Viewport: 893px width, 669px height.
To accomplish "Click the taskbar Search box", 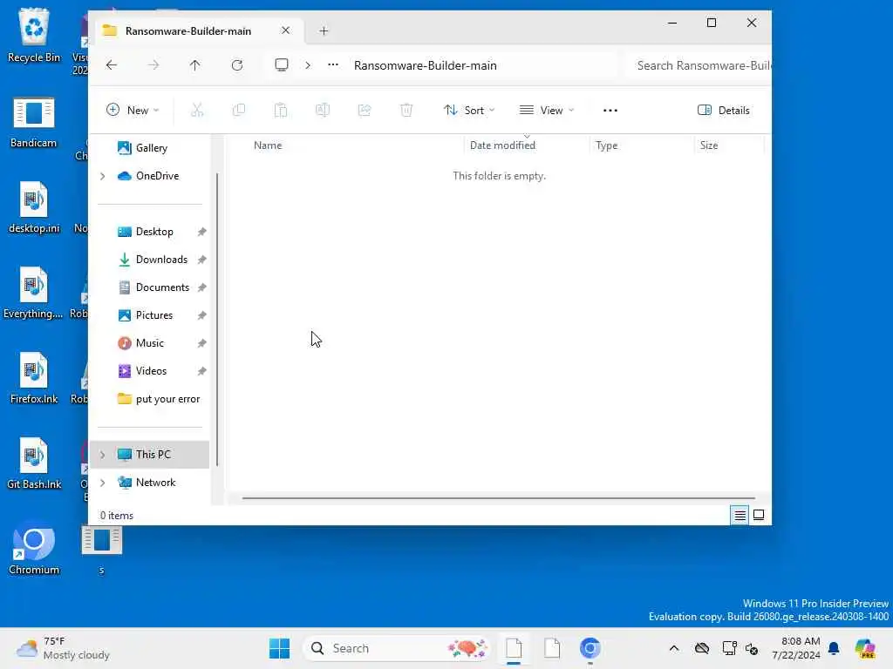I will point(397,648).
